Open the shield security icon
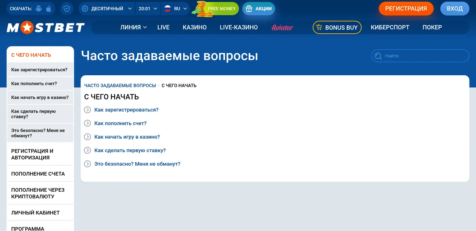The height and width of the screenshot is (231, 476). point(67,9)
